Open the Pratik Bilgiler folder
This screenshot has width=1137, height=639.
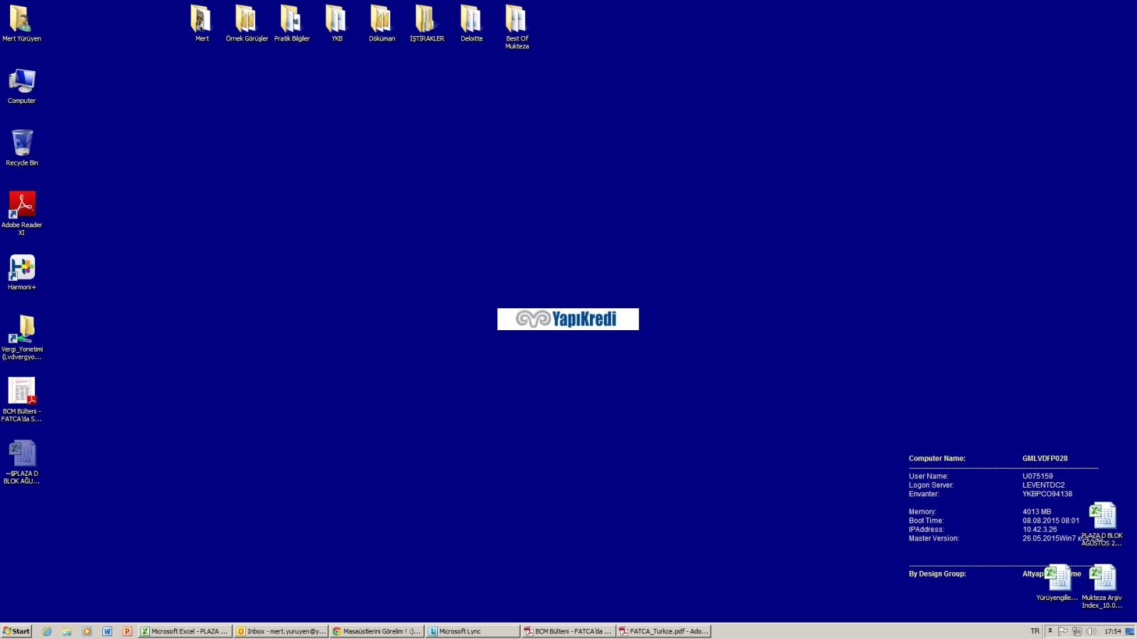(x=291, y=23)
